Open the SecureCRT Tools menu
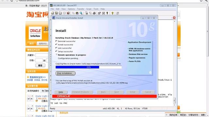Image resolution: width=209 pixels, height=117 pixels. (x=96, y=9)
